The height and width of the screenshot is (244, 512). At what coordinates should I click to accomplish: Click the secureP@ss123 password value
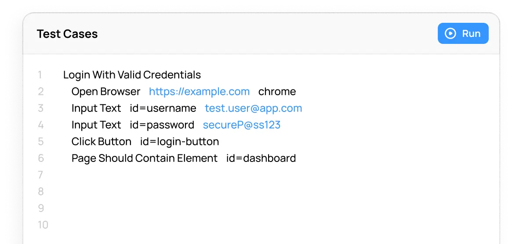pos(241,125)
